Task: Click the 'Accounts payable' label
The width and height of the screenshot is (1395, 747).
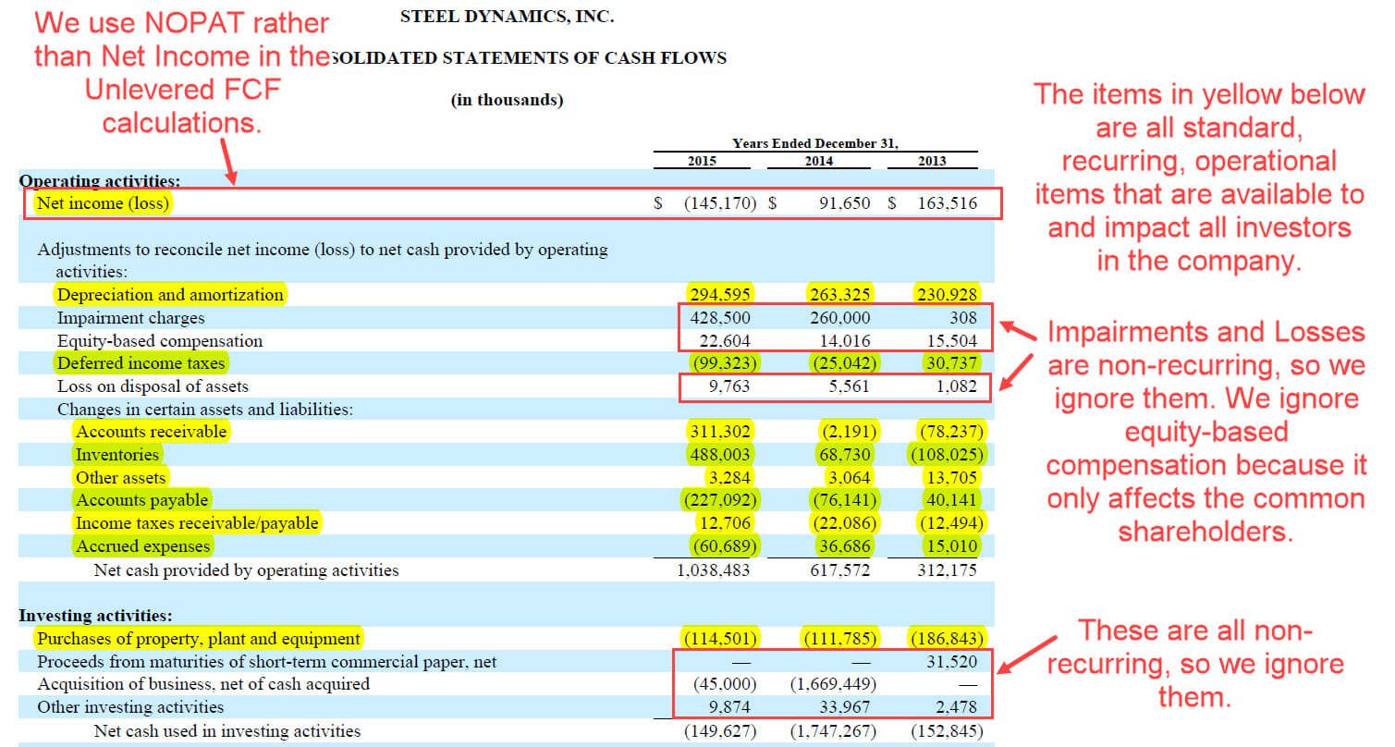Action: (x=142, y=500)
